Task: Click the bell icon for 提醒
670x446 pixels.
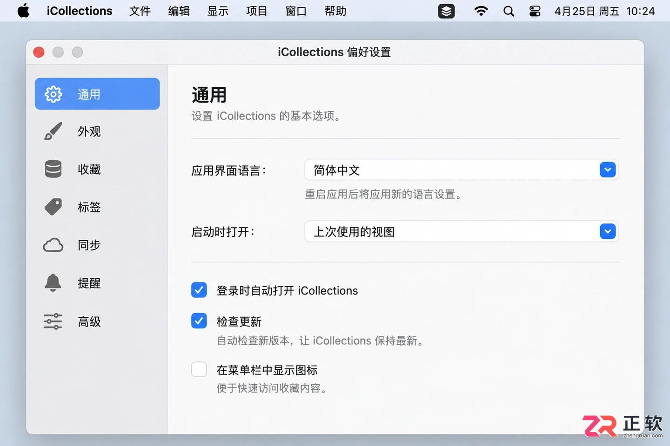Action: click(53, 283)
